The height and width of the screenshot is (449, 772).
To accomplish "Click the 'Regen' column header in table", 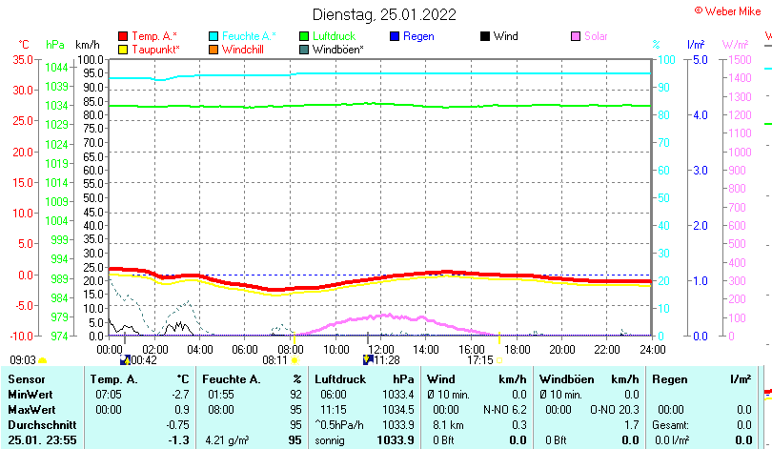I will (x=669, y=379).
